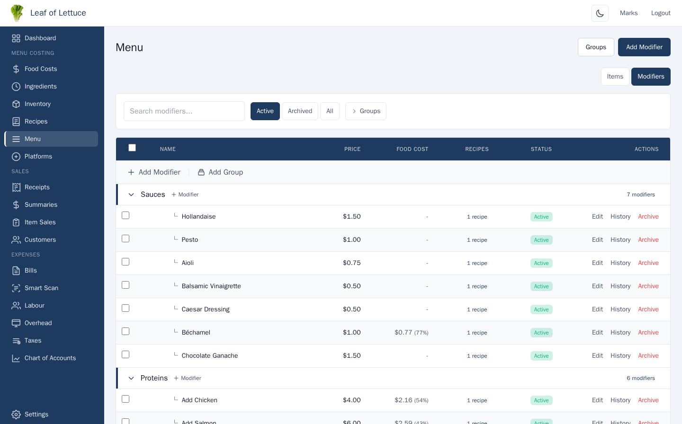Expand the Groups filter dropdown
This screenshot has width=682, height=424.
point(366,111)
